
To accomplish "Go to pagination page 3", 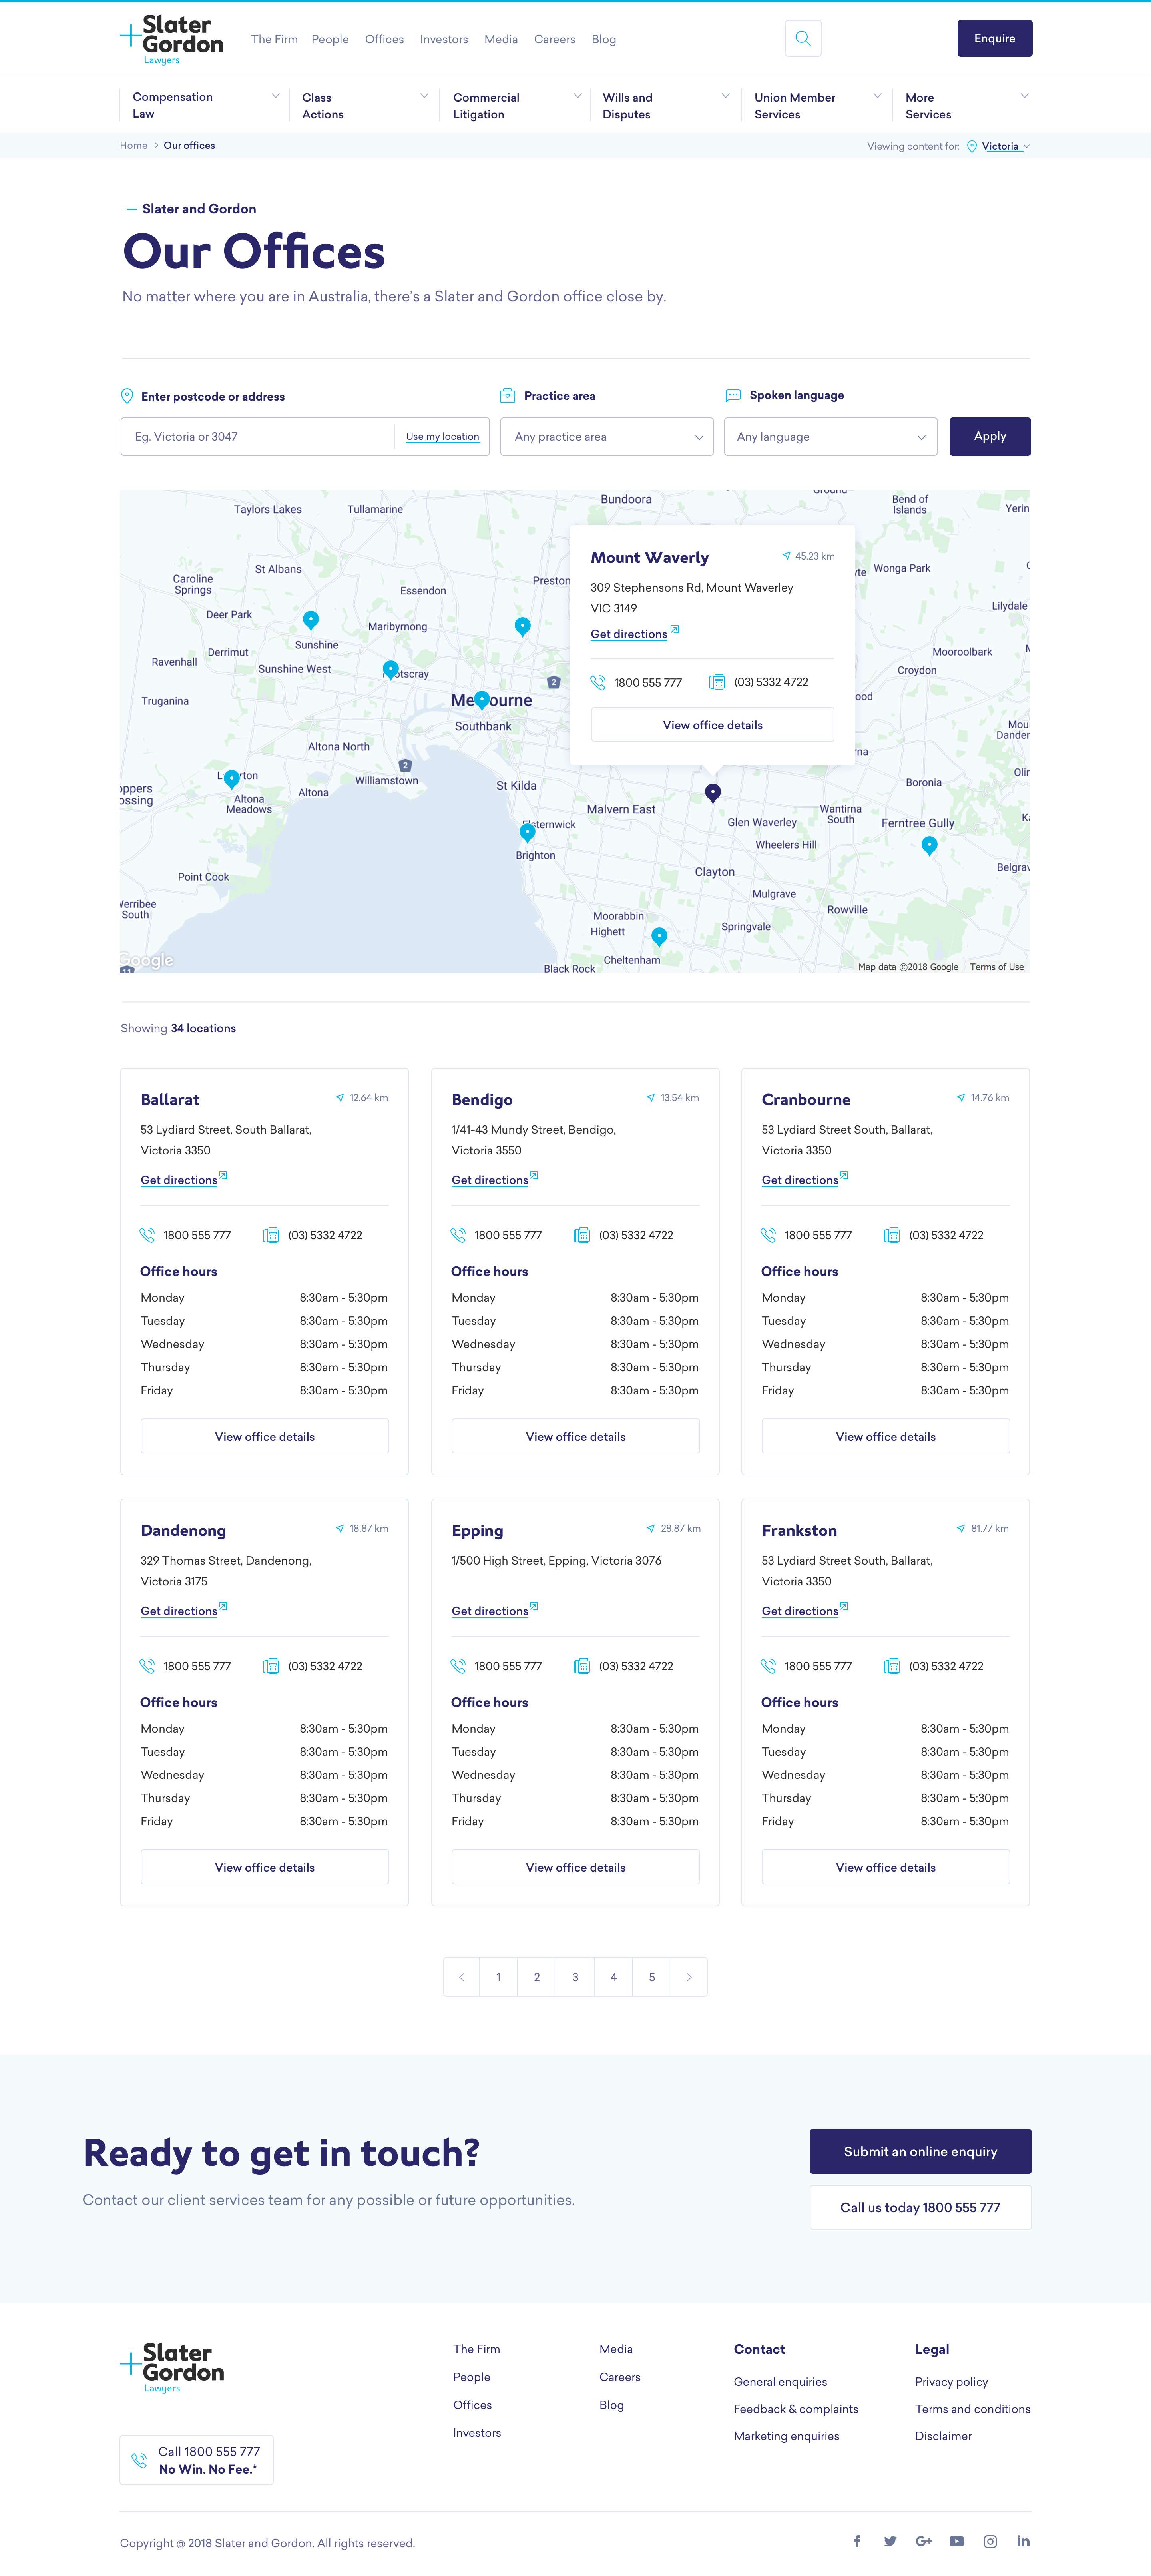I will tap(575, 1977).
